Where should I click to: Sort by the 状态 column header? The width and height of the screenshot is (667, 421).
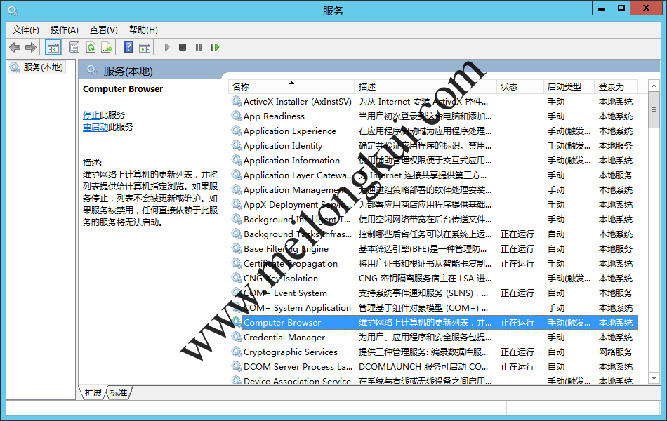[520, 86]
